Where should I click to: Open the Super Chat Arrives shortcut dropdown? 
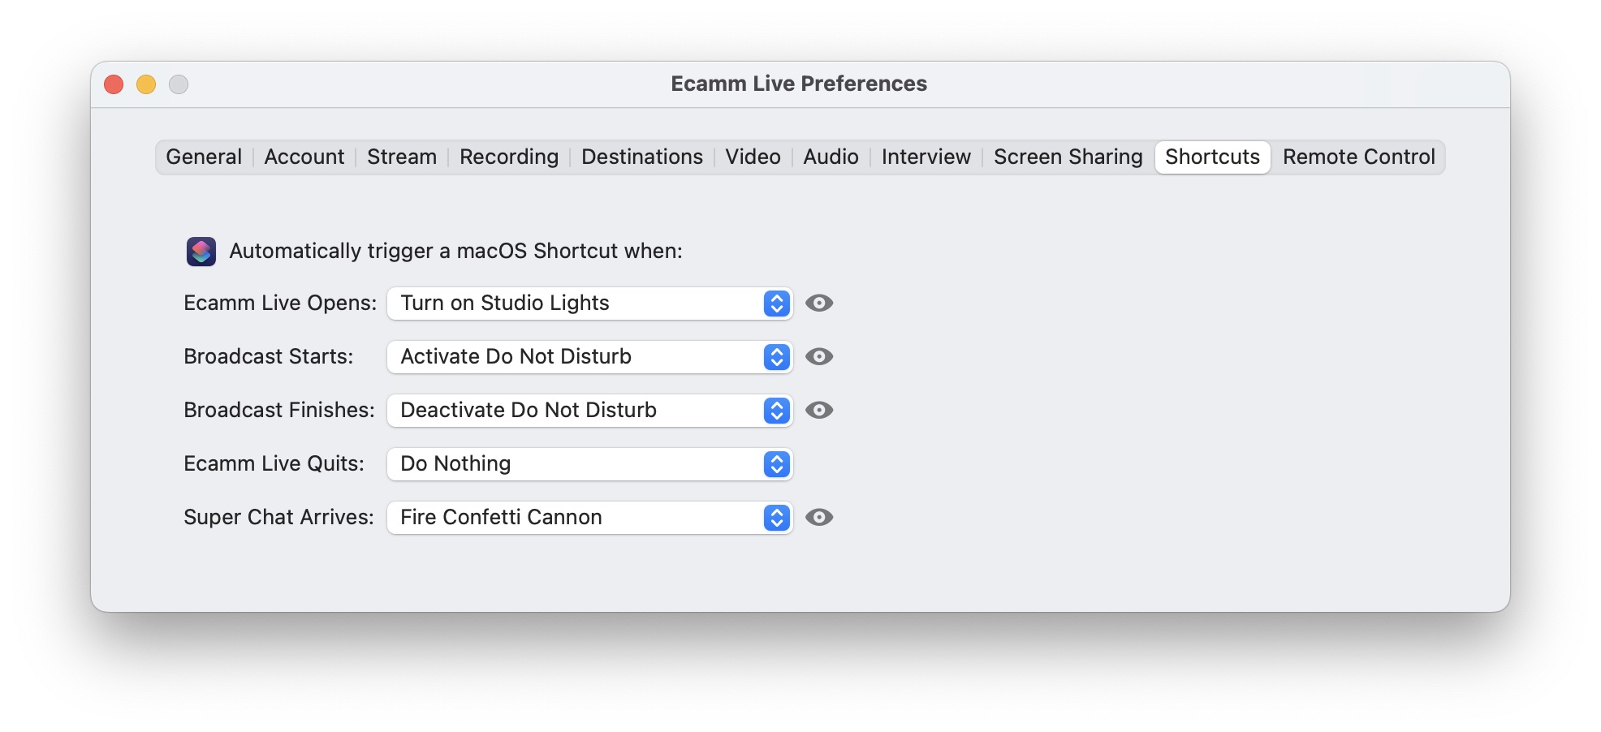pos(589,517)
